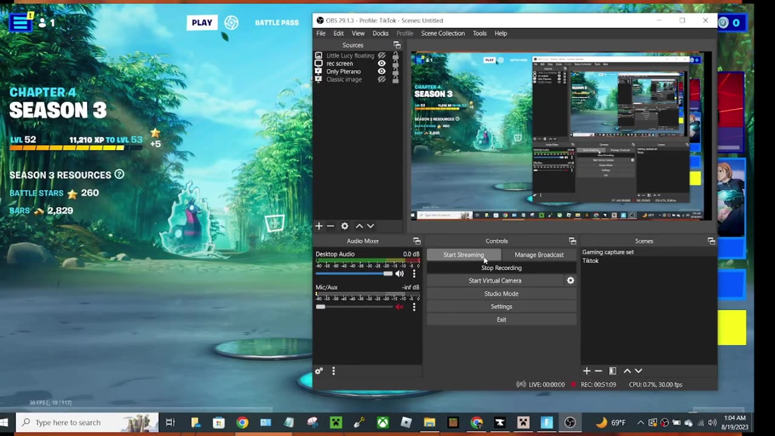Screen dimensions: 775x436
Task: Open OBS Settings from Controls panel
Action: click(x=501, y=306)
